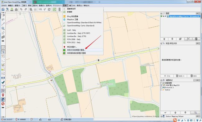Collapse the Layers panel expander

coord(161,14)
